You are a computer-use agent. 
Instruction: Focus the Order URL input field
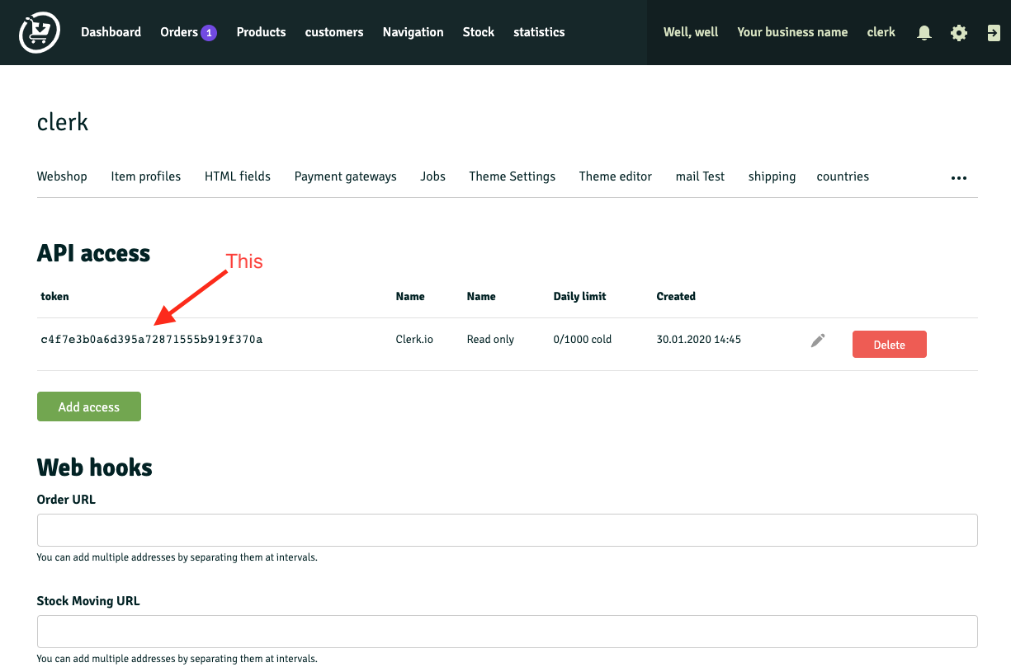[x=507, y=529]
